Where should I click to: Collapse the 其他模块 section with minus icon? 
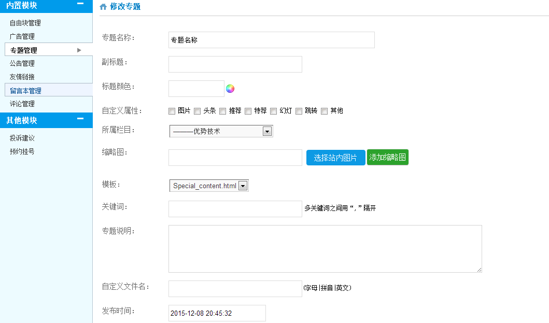click(80, 119)
